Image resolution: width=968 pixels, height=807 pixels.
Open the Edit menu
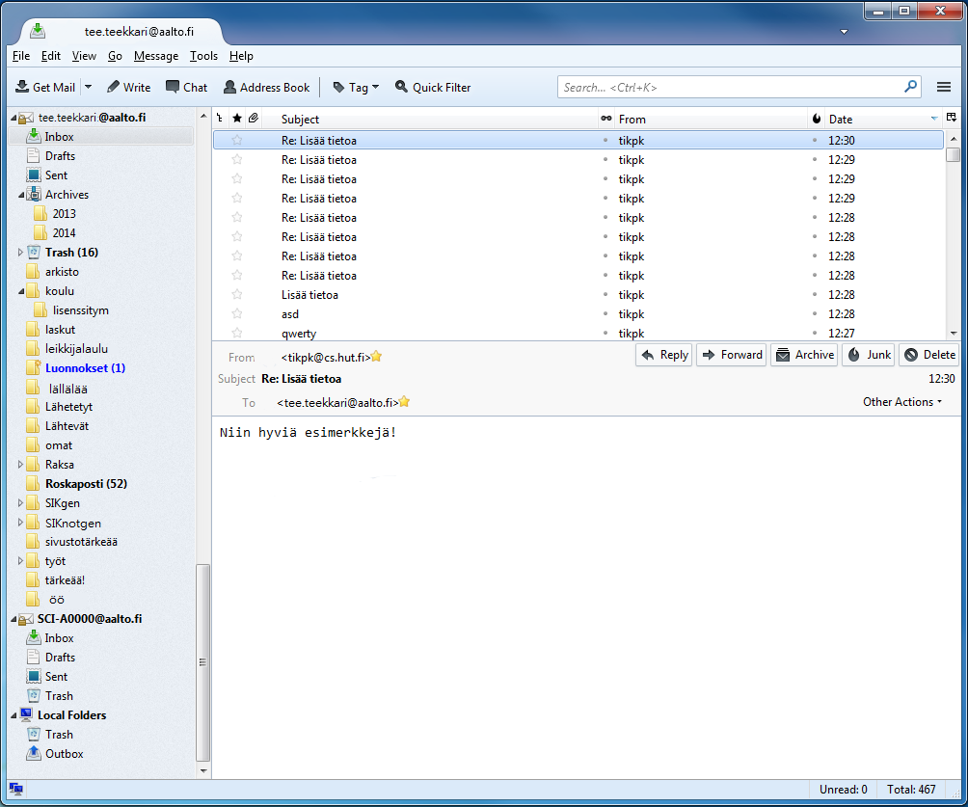tap(51, 56)
